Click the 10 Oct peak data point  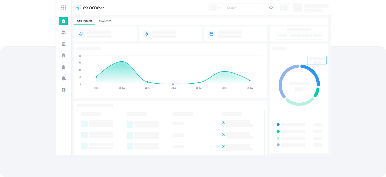pos(122,61)
